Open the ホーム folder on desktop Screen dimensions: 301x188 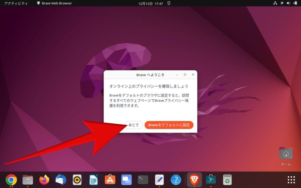[x=286, y=156]
